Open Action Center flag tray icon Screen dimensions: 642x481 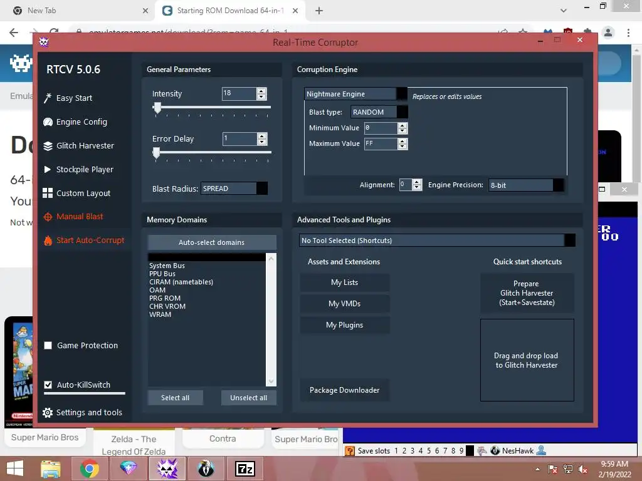(x=553, y=469)
